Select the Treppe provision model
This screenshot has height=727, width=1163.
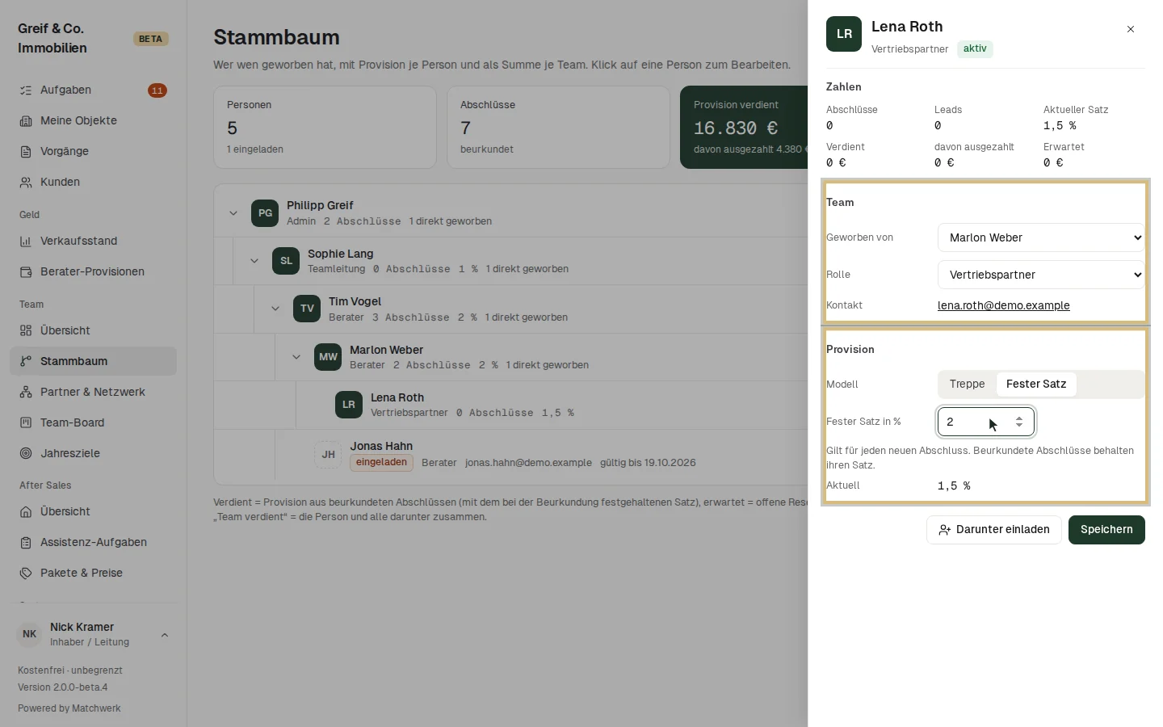[967, 384]
